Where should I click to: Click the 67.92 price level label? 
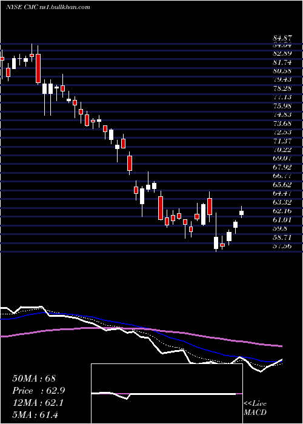point(282,167)
